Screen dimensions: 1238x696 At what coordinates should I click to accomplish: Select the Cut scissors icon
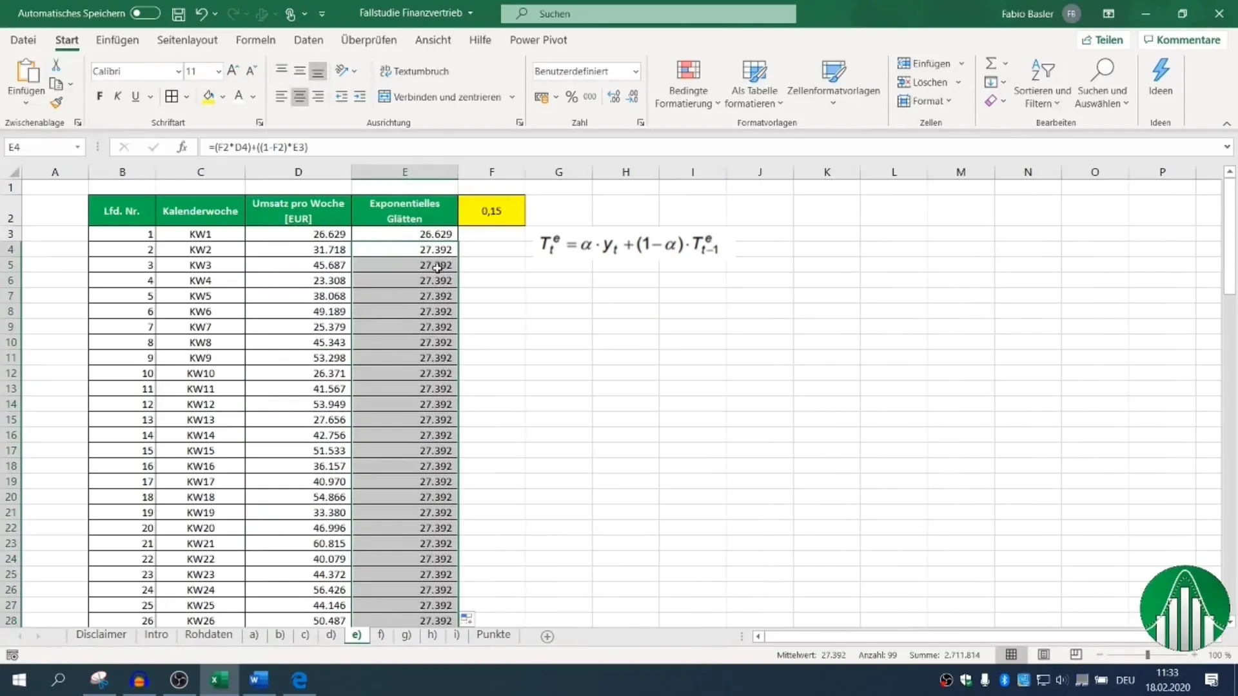click(x=56, y=64)
